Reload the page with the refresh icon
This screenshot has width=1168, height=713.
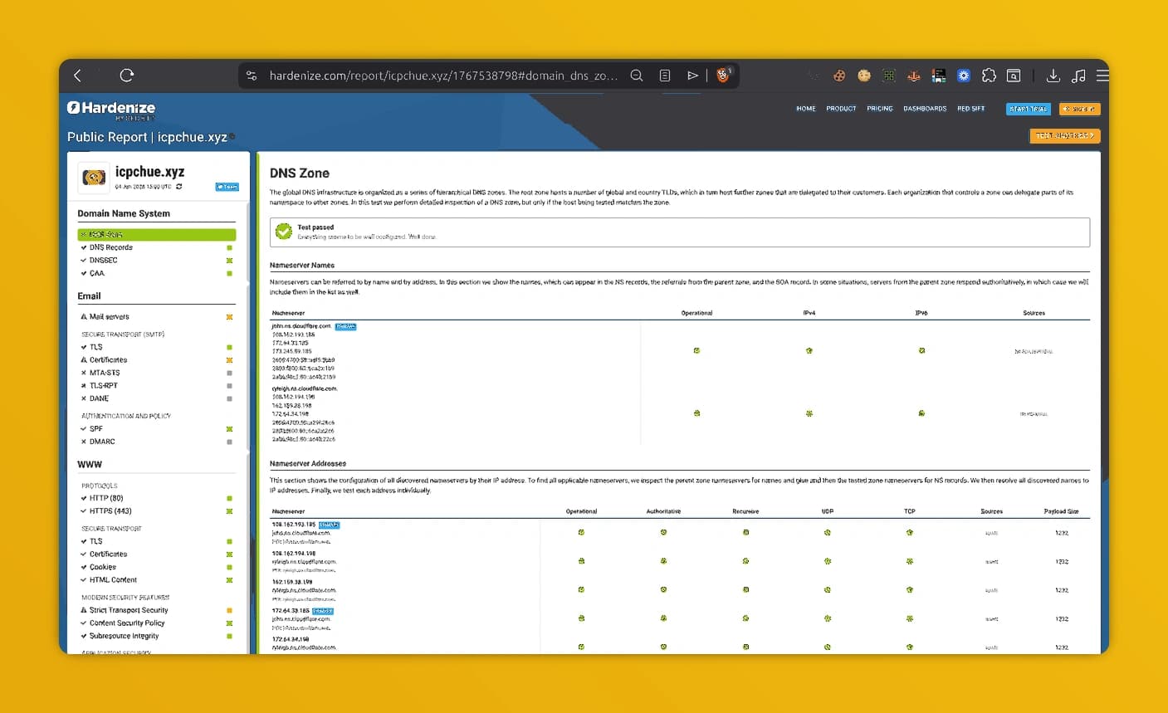coord(127,76)
